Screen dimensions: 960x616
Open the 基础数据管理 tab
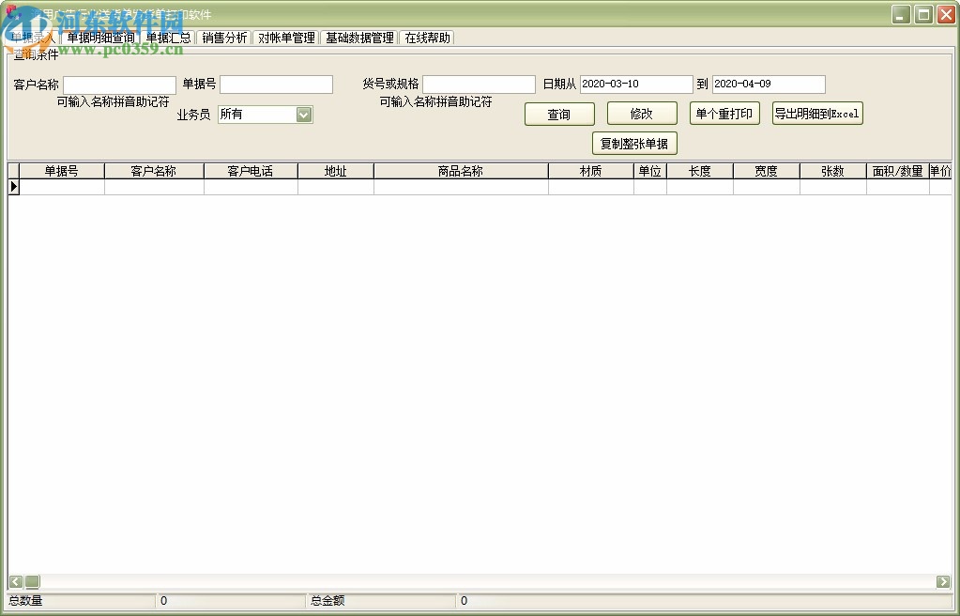359,38
